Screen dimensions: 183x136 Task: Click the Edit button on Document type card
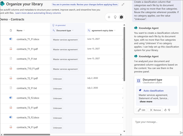(x=142, y=110)
